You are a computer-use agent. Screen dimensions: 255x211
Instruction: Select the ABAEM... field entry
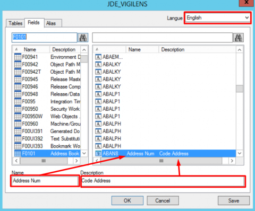click(x=165, y=57)
